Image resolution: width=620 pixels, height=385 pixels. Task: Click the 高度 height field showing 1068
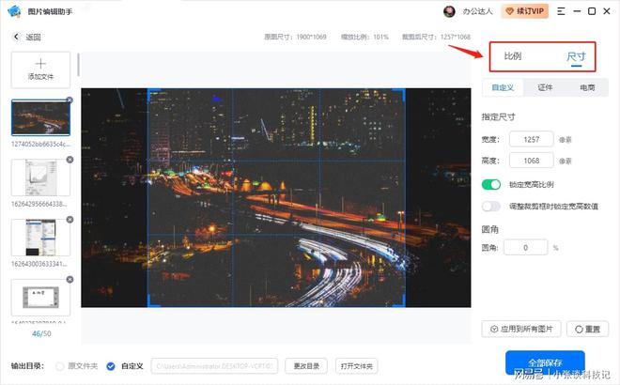532,161
